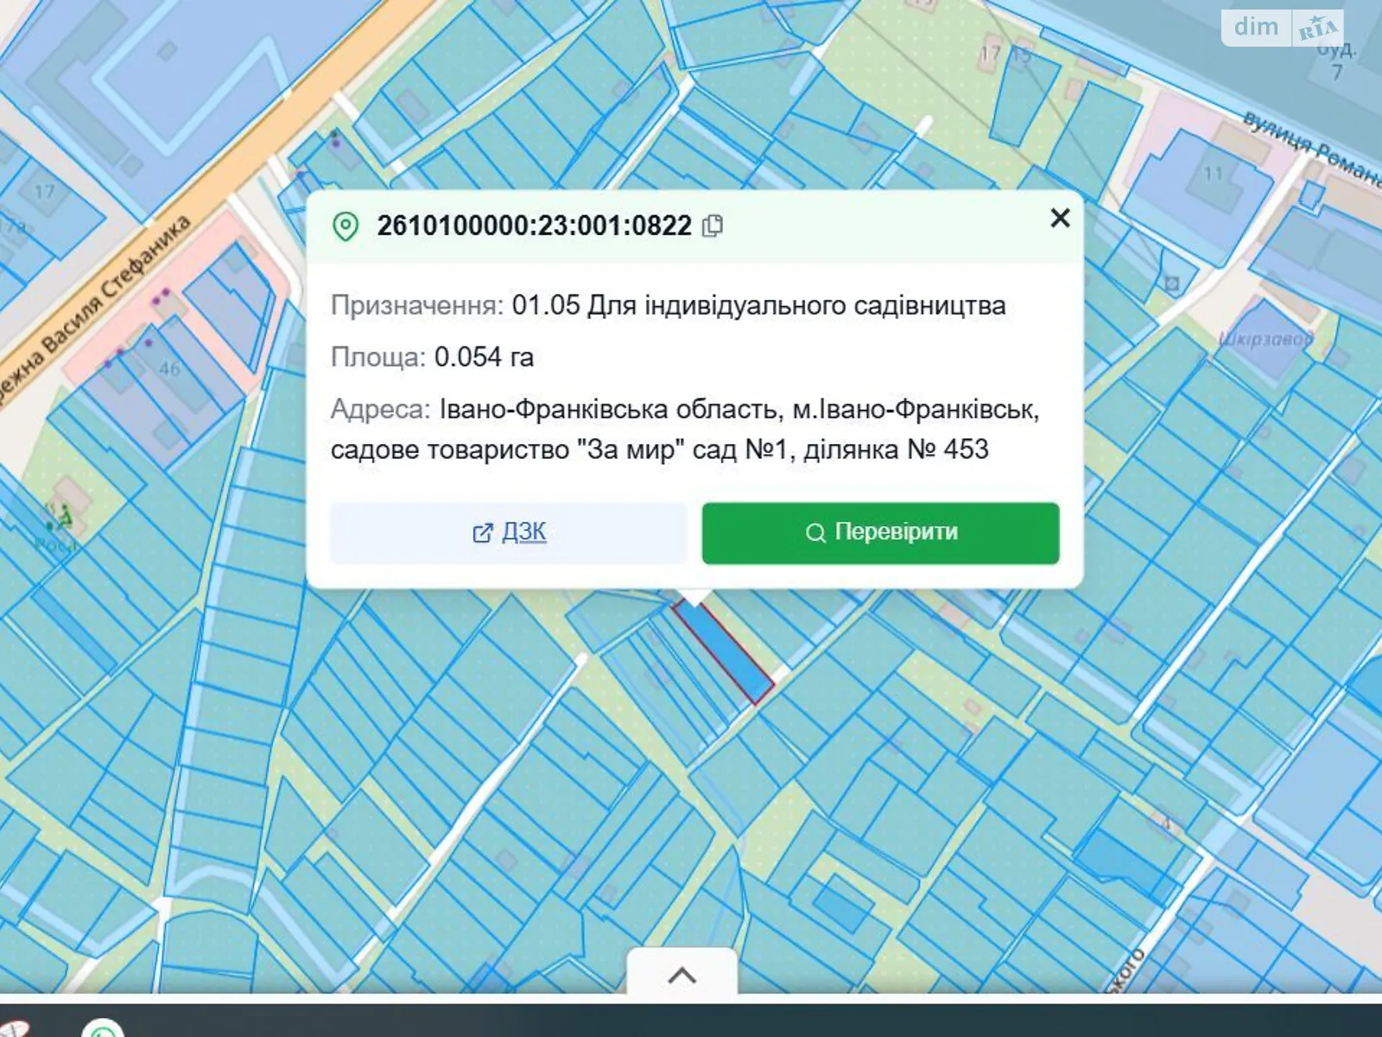Open the ДЗК link
The image size is (1382, 1037).
click(522, 533)
